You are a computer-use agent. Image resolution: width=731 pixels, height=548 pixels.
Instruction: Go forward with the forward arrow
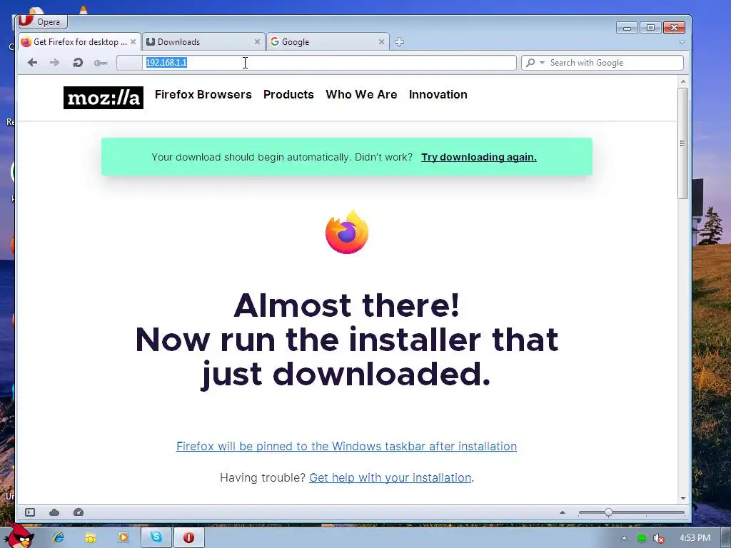coord(54,63)
